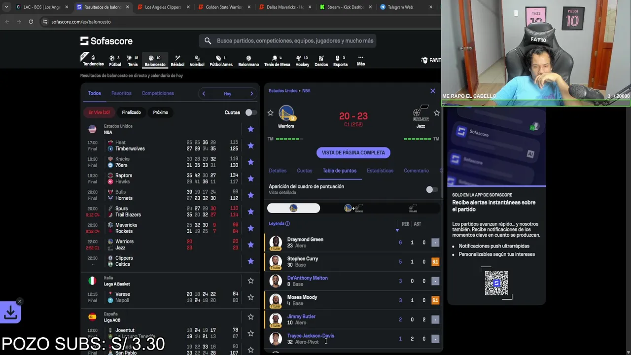Image resolution: width=631 pixels, height=355 pixels.
Task: Click the blue download icon
Action: (11, 312)
